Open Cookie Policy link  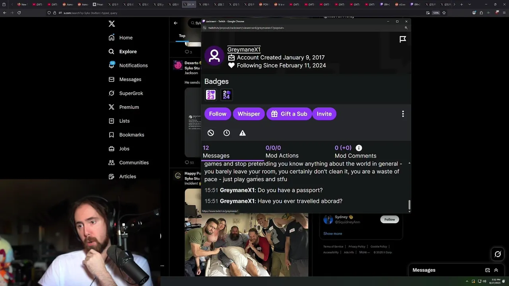pos(379,247)
